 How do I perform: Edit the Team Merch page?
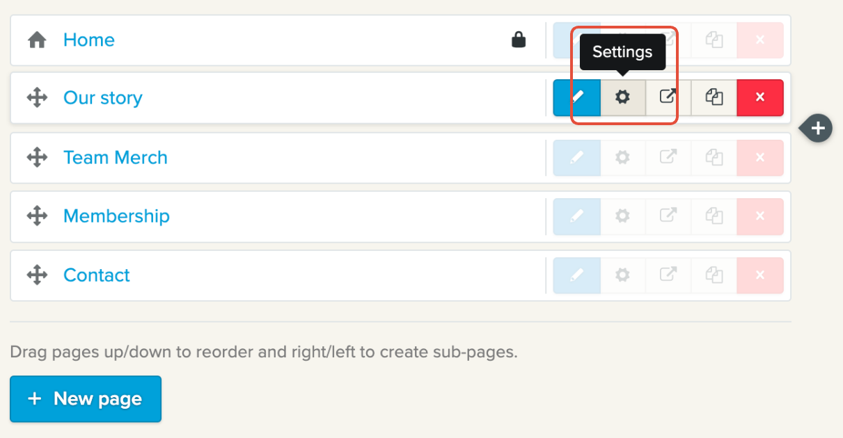pos(576,158)
